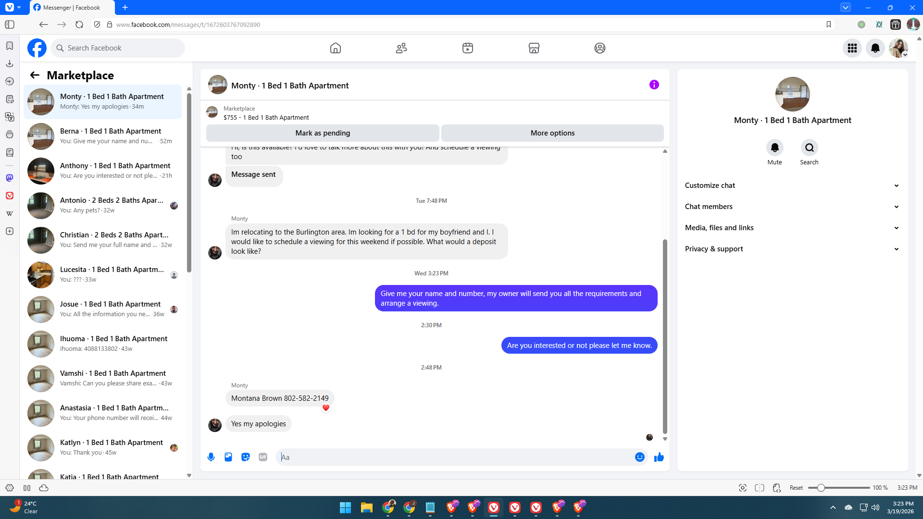Open the notifications bell in header
Screen dimensions: 923x519
click(875, 48)
